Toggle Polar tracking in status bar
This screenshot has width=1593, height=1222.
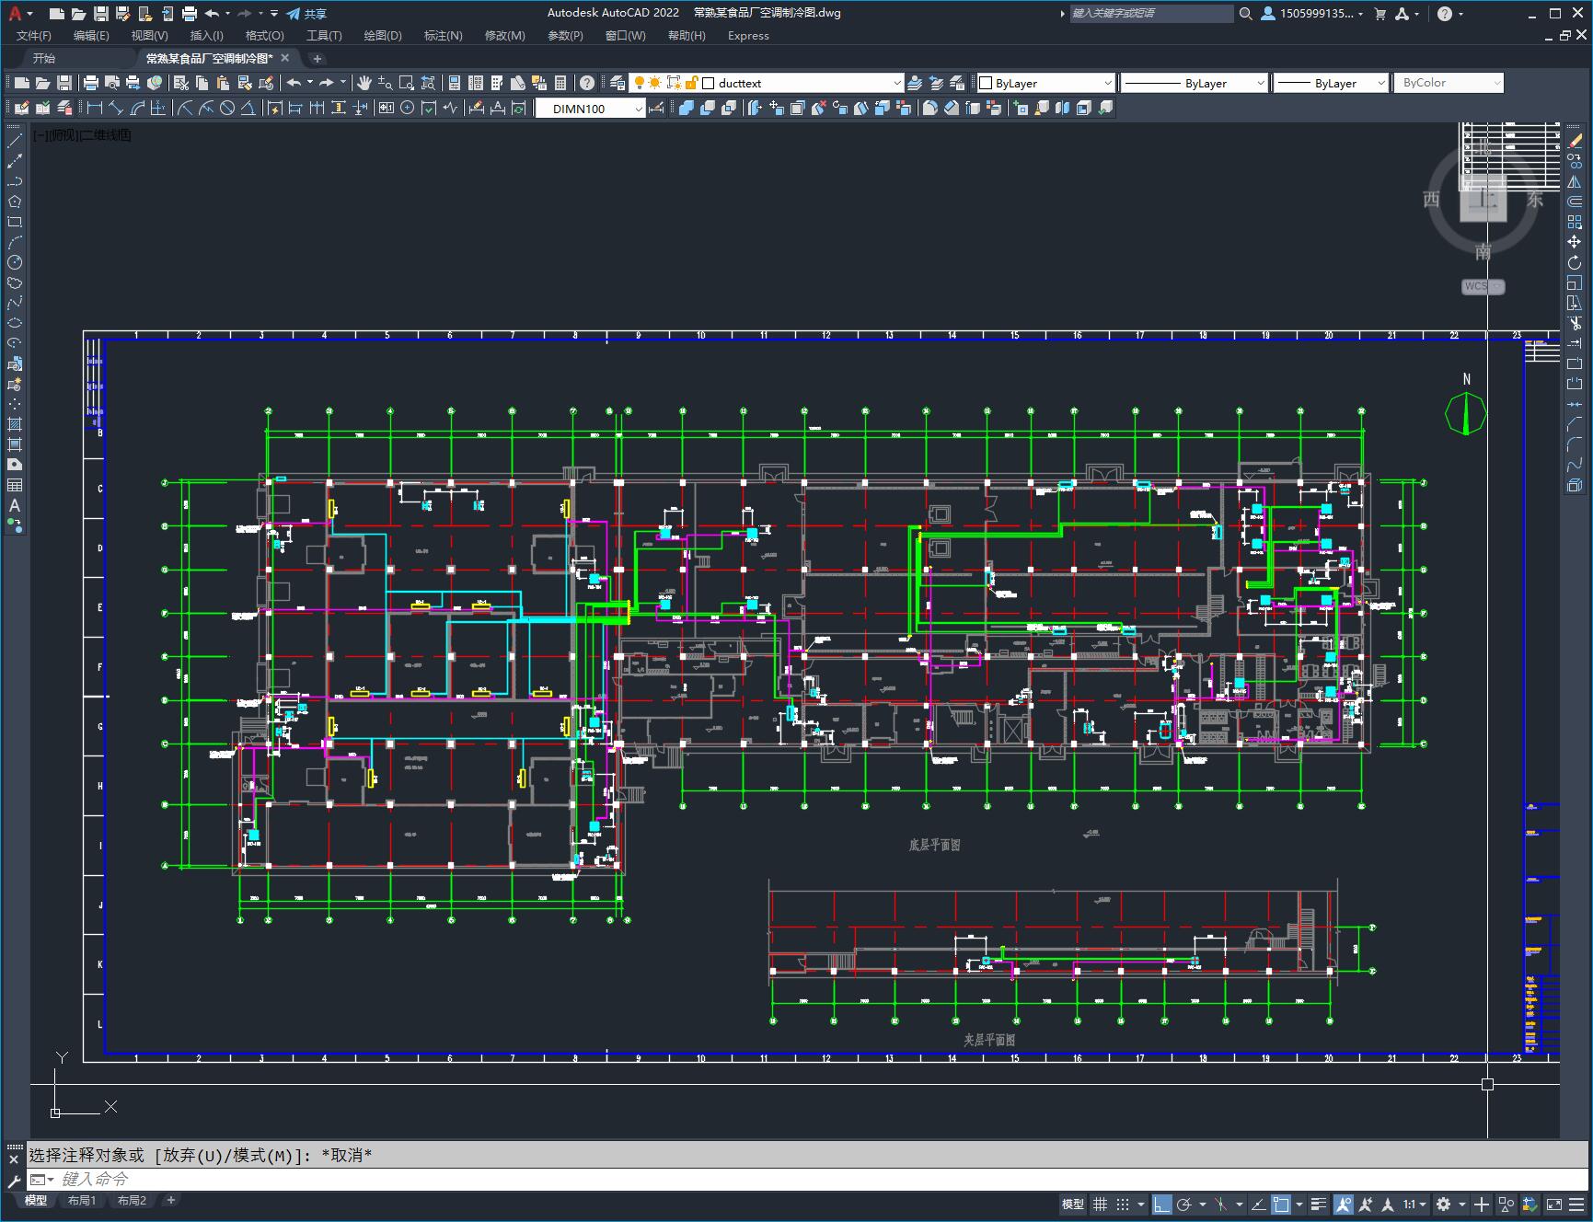coord(1184,1204)
